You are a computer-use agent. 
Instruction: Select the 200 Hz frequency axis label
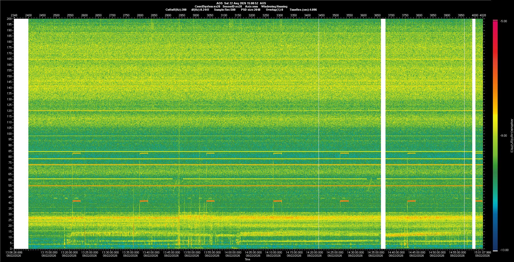click(x=9, y=19)
